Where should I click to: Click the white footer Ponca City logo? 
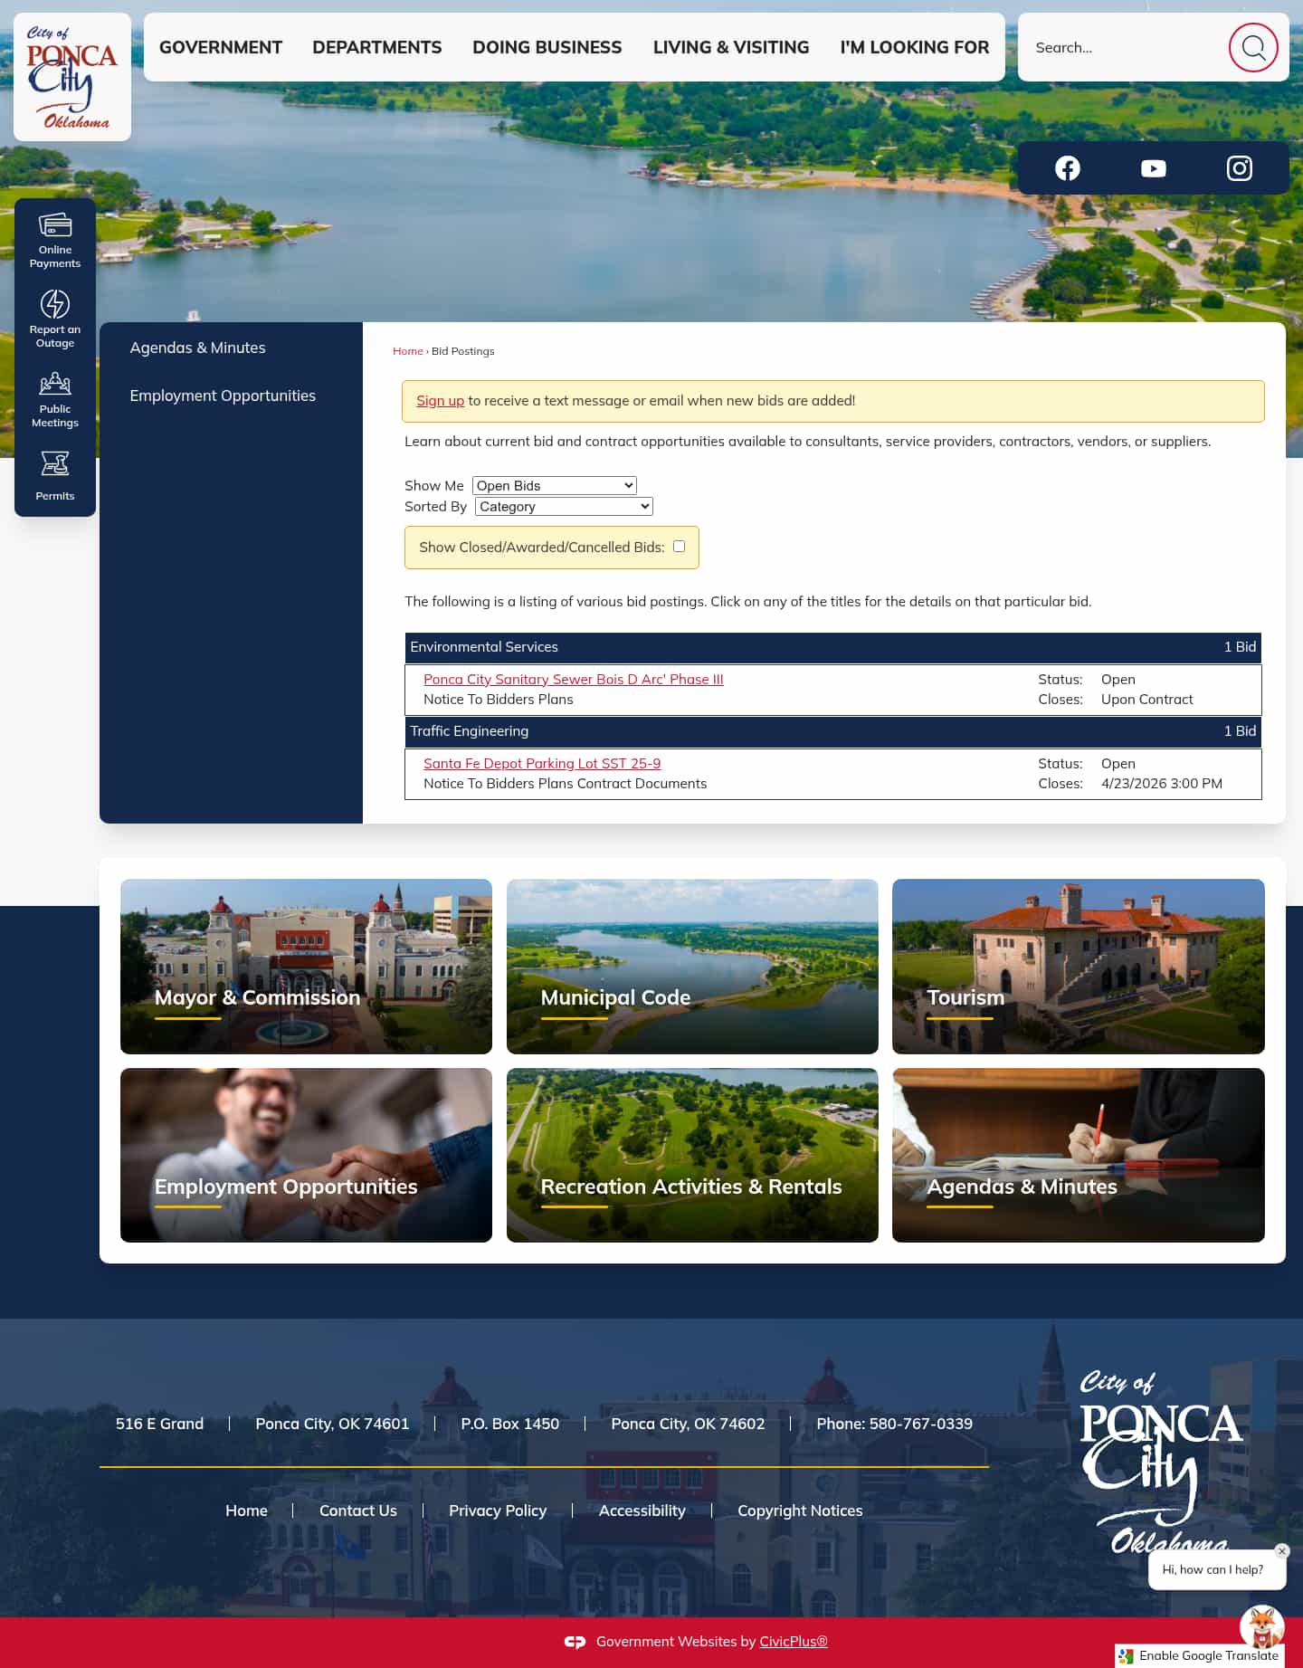[1161, 1462]
